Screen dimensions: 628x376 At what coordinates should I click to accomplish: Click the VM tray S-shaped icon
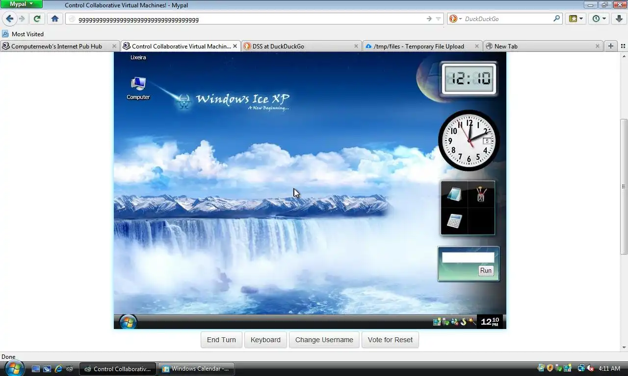coord(463,322)
